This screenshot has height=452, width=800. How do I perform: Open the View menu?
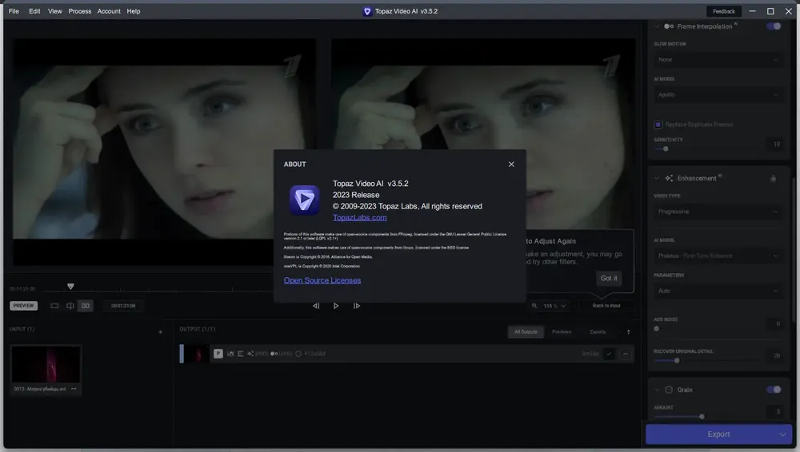tap(54, 11)
